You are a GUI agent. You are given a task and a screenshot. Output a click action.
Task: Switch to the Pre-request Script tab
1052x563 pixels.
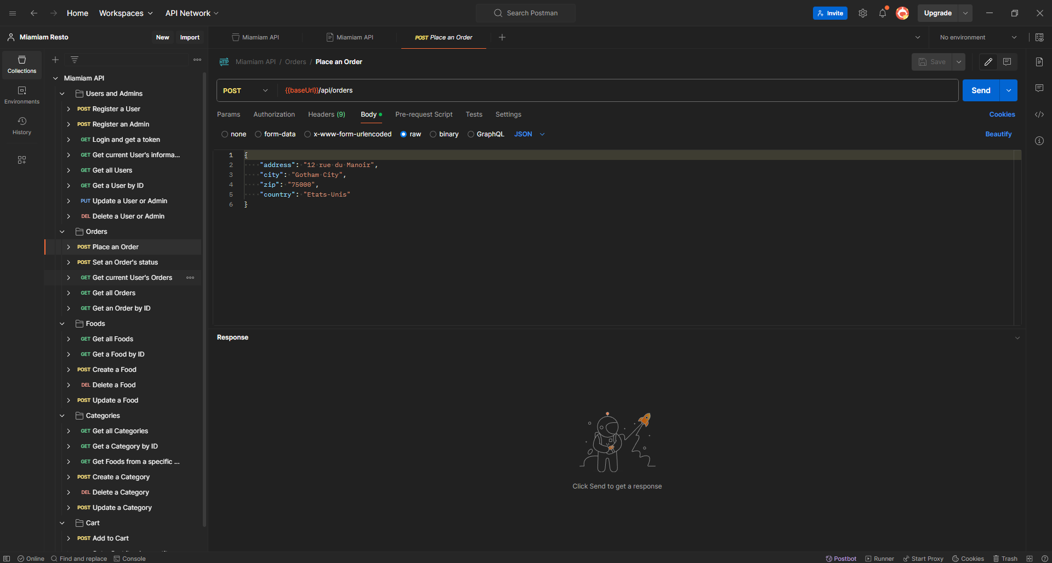(424, 114)
